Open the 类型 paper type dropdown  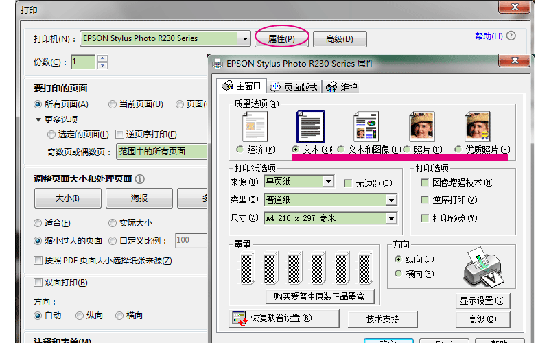click(x=391, y=200)
